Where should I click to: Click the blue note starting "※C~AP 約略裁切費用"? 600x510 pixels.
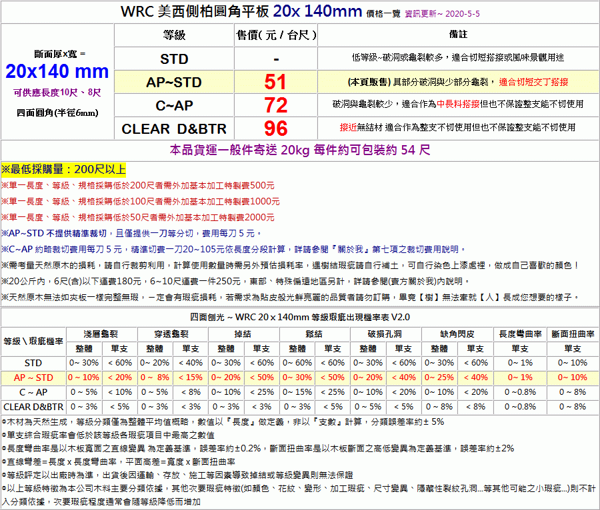(234, 249)
